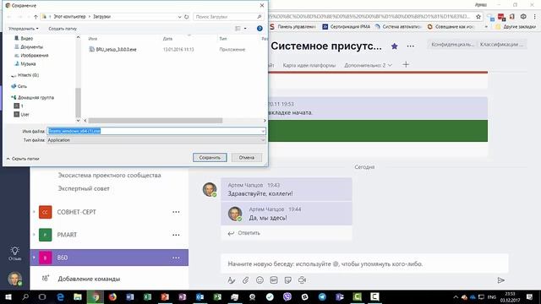Click Поиск: Загрузки search field
The width and height of the screenshot is (541, 304).
228,17
